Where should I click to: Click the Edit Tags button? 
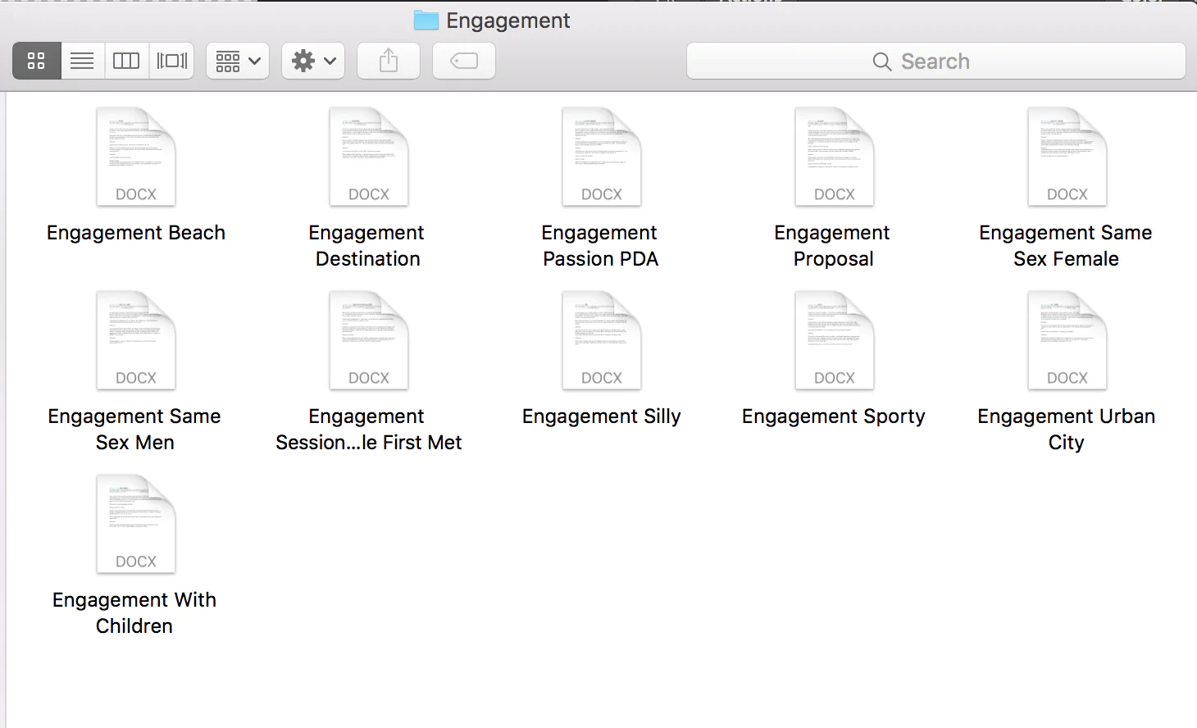[x=464, y=61]
